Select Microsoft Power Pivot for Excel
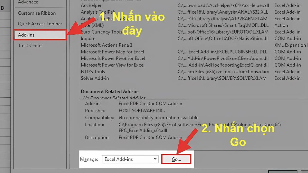The height and width of the screenshot is (173, 308). [113, 58]
